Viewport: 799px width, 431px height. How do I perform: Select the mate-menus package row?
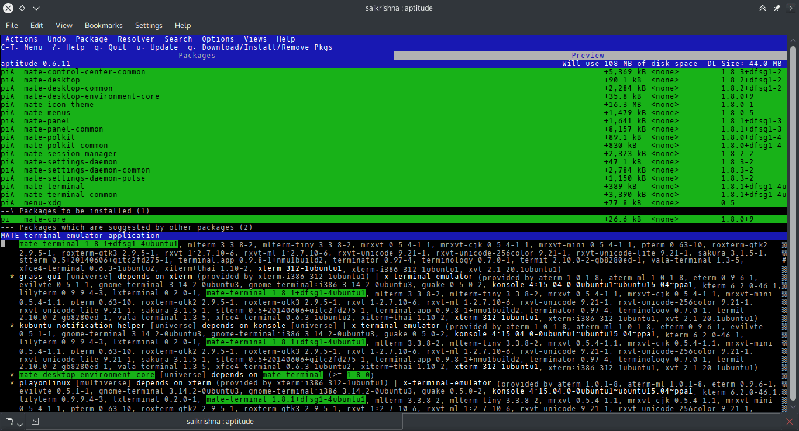(x=394, y=113)
